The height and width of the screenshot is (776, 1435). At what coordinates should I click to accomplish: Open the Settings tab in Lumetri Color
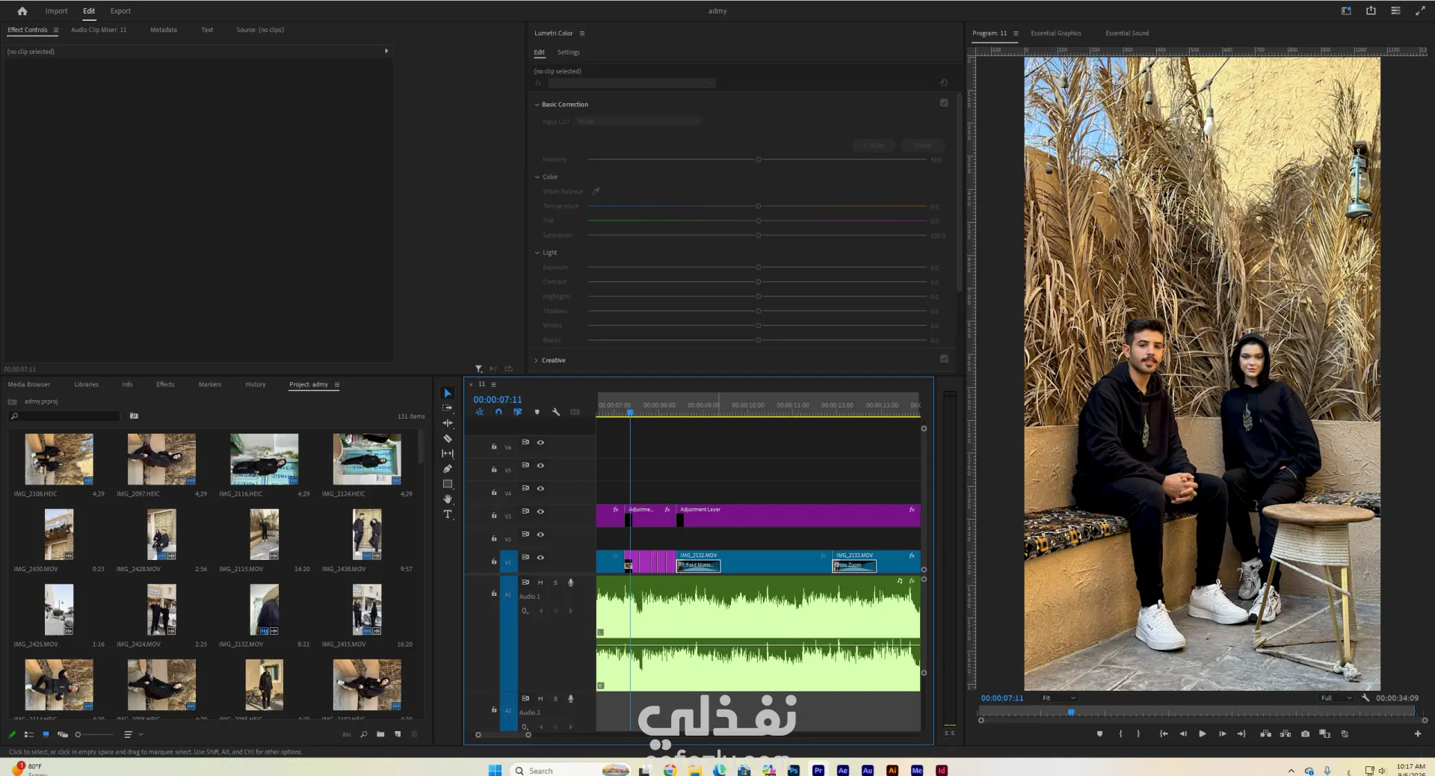pyautogui.click(x=568, y=52)
